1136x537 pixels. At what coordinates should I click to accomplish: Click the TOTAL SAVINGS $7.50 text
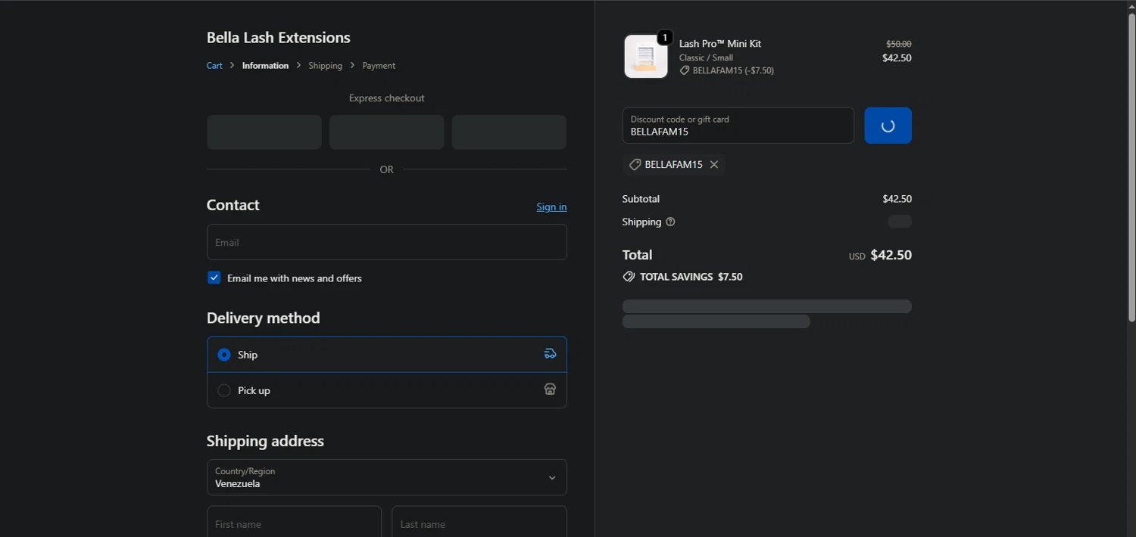pos(691,277)
